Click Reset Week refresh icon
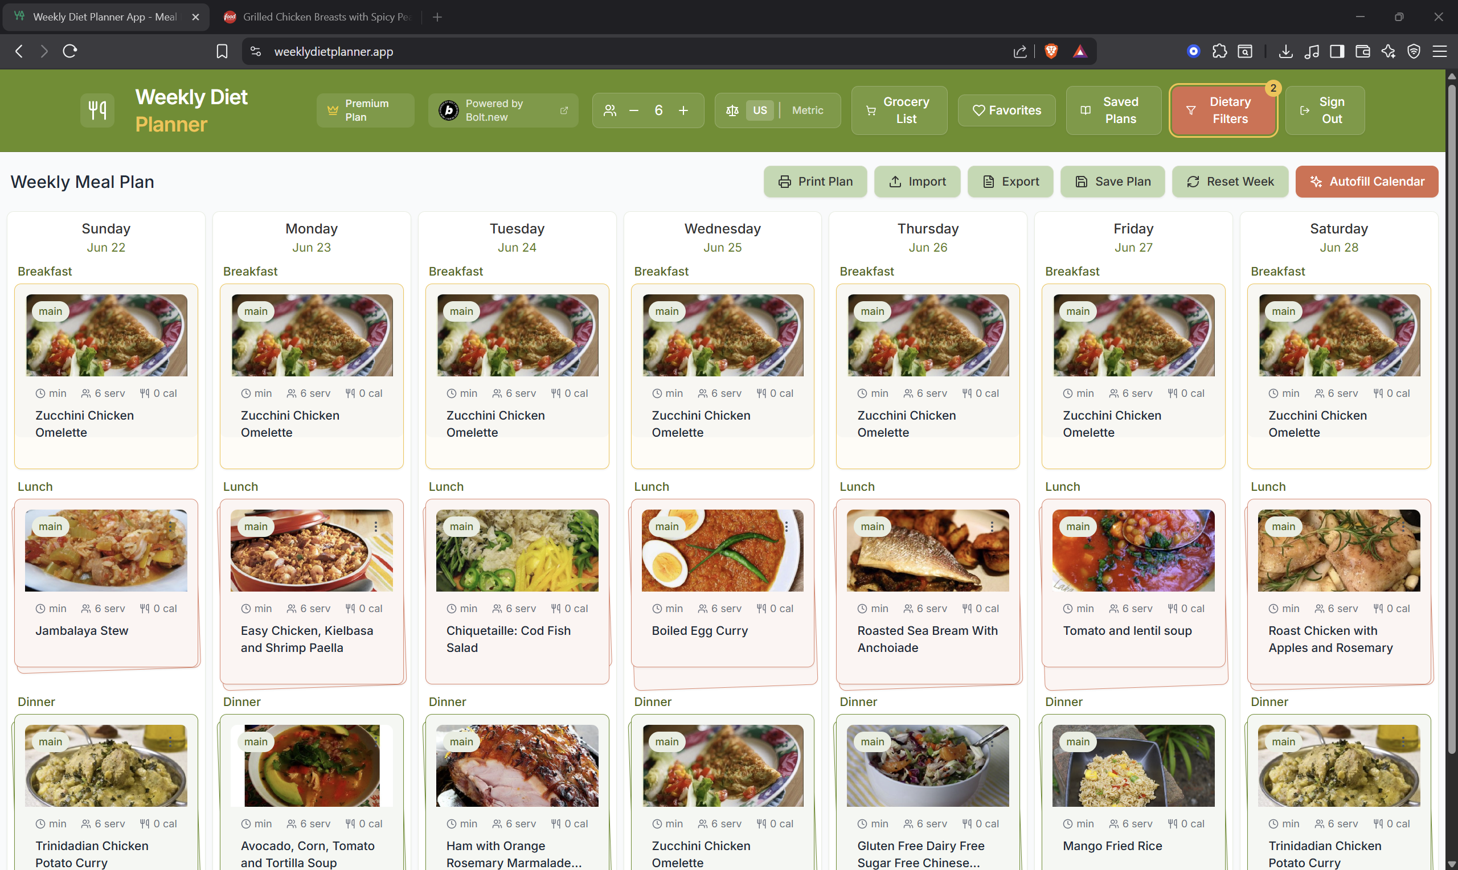The image size is (1458, 870). click(x=1193, y=182)
